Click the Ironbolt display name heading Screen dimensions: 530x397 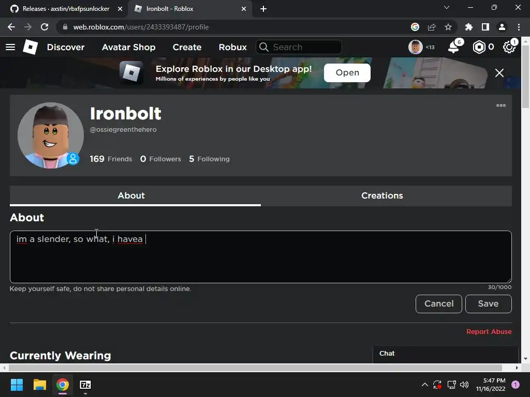click(126, 113)
